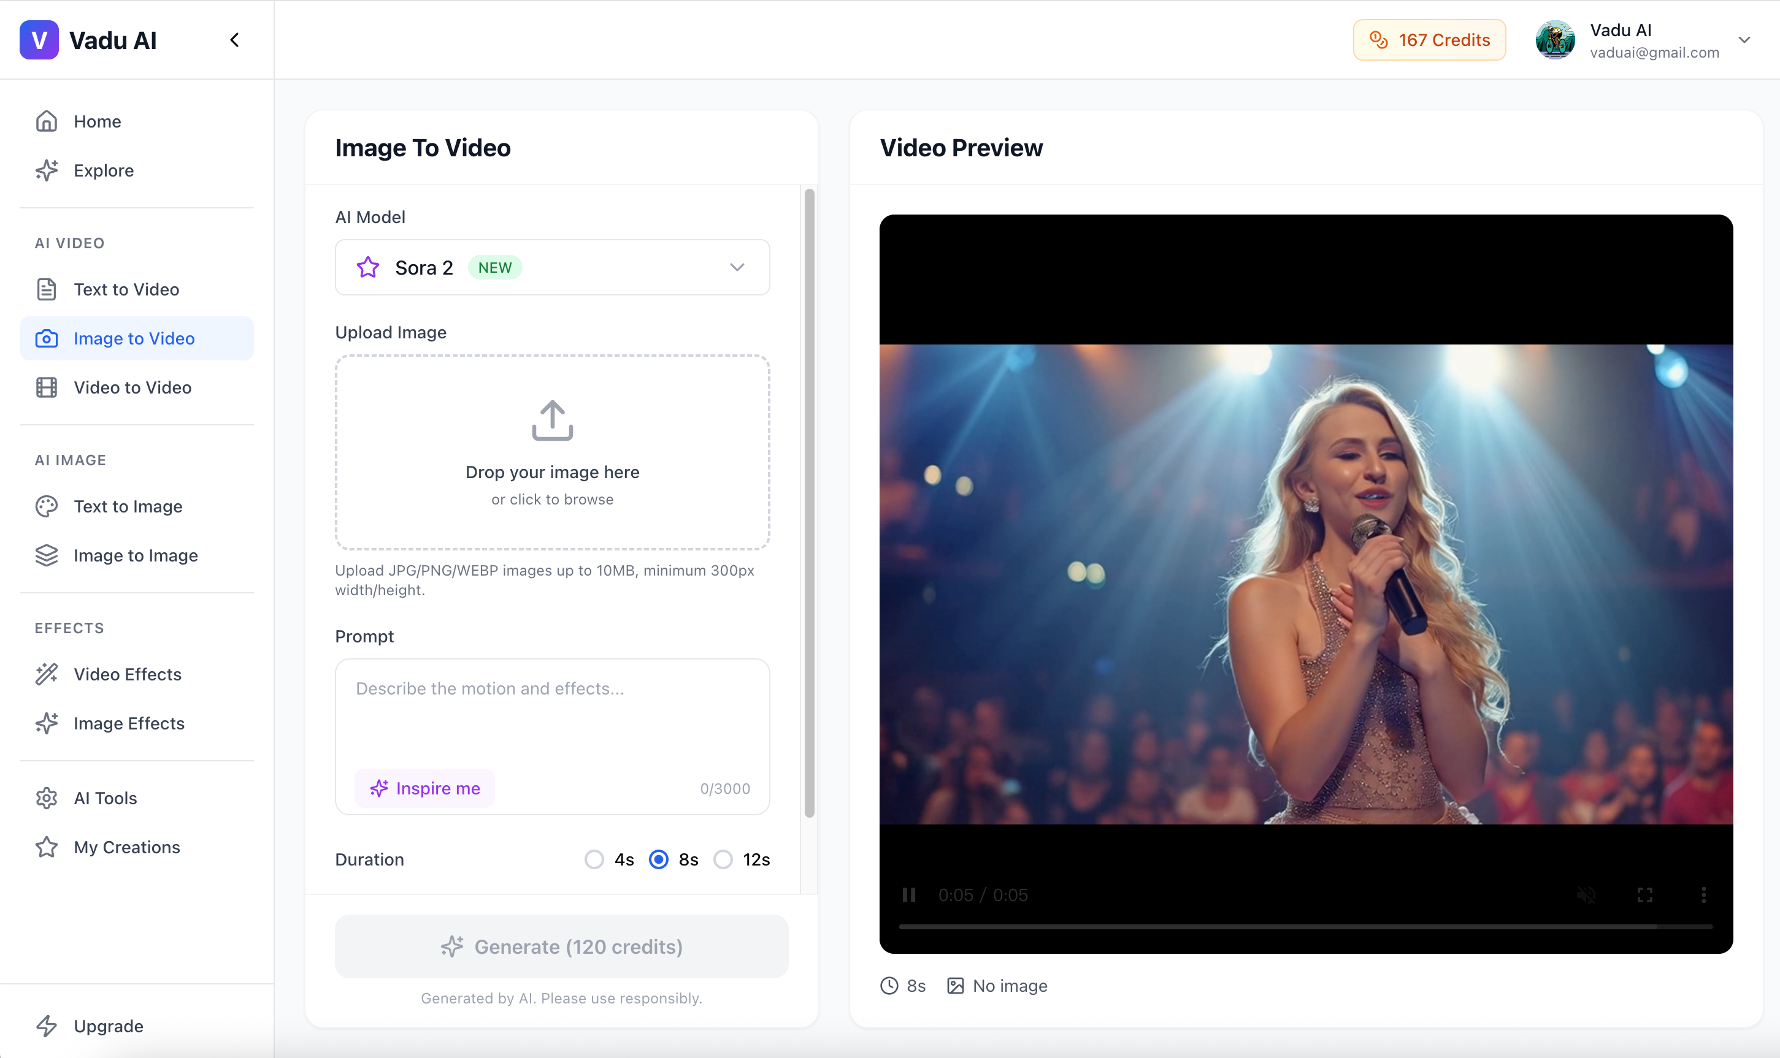1780x1058 pixels.
Task: Click the Image Effects sparkle icon
Action: pos(45,723)
